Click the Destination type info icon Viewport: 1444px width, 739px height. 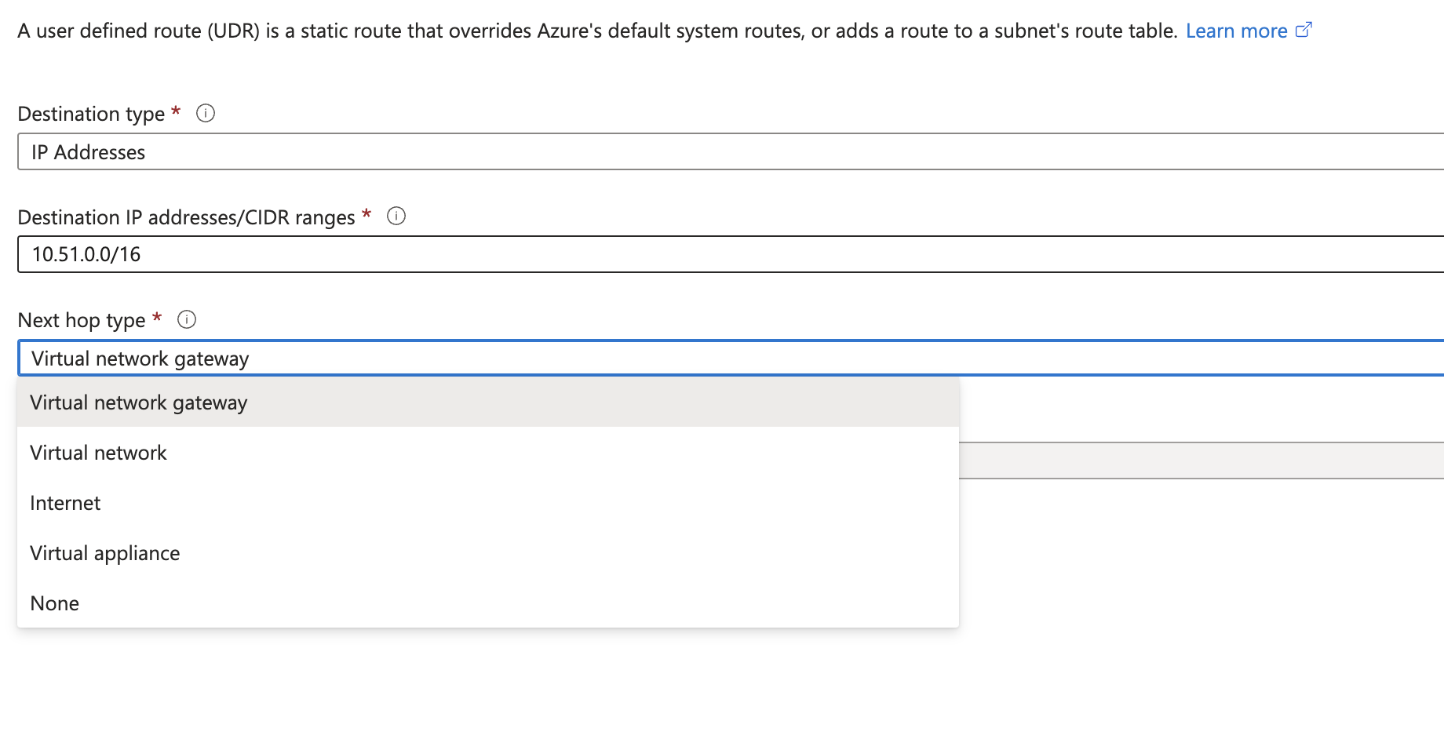point(205,114)
